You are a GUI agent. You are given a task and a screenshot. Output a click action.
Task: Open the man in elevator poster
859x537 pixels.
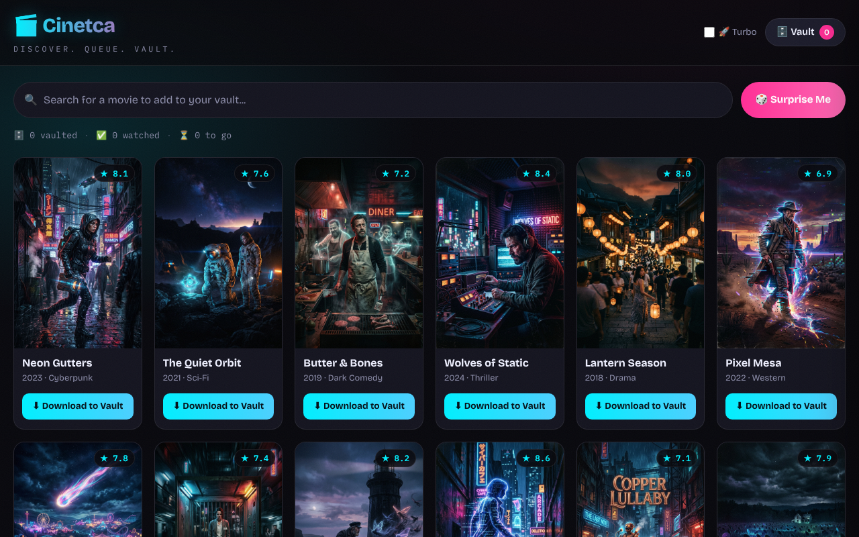coord(218,489)
